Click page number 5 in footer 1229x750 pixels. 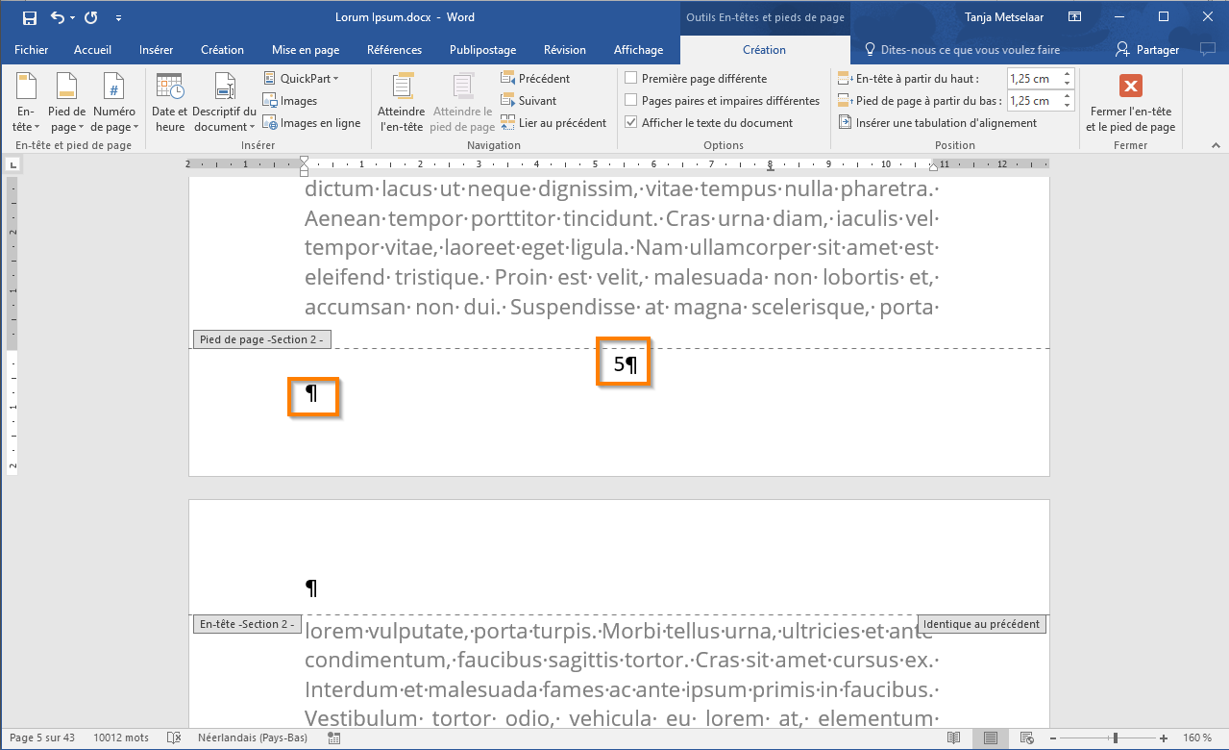(x=619, y=364)
